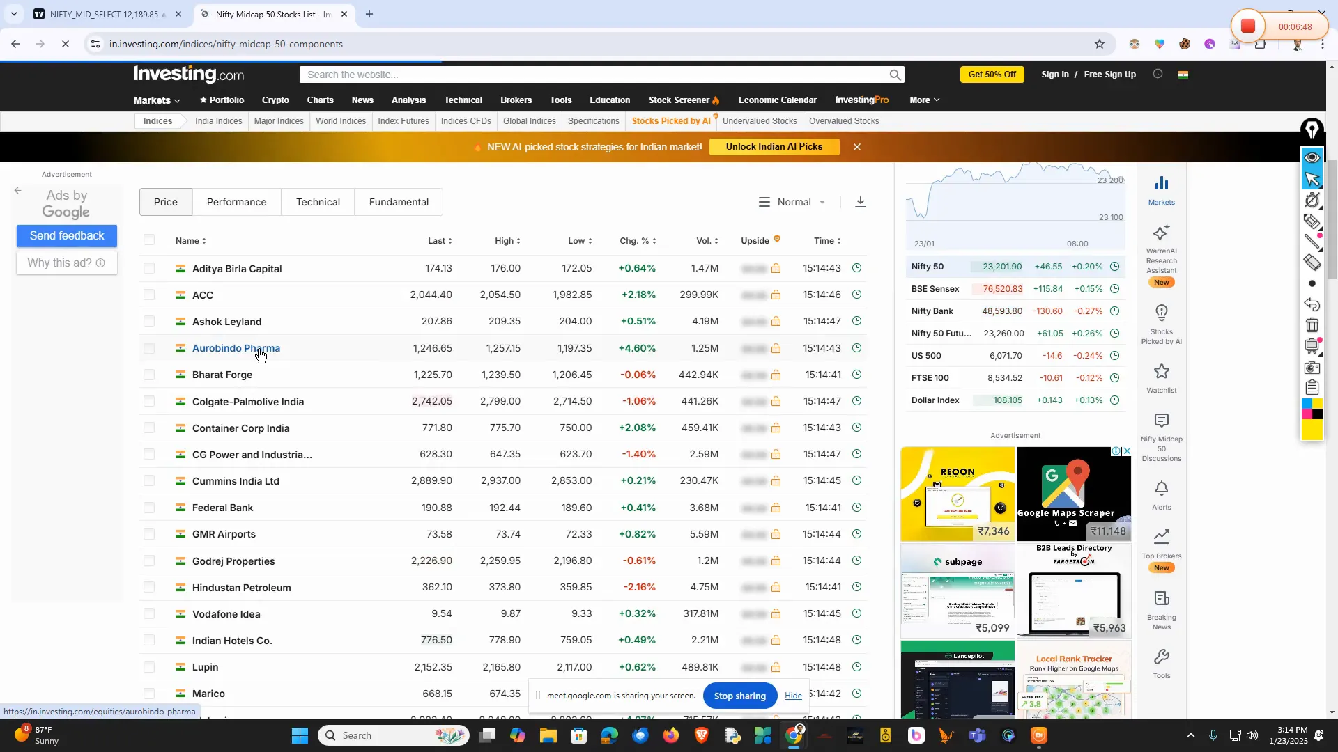
Task: Click the Stop sharing button
Action: [739, 696]
